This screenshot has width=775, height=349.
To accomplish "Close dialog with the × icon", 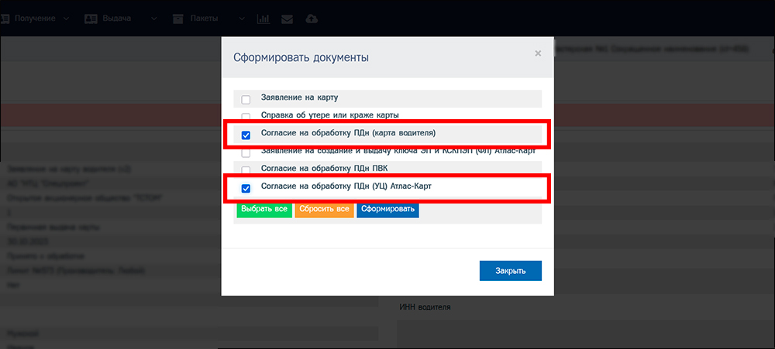I will pyautogui.click(x=538, y=53).
